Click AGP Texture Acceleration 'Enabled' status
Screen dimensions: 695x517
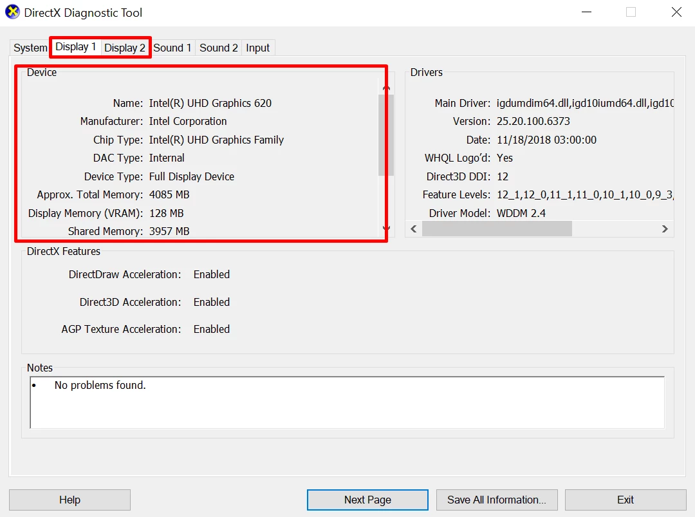point(212,330)
